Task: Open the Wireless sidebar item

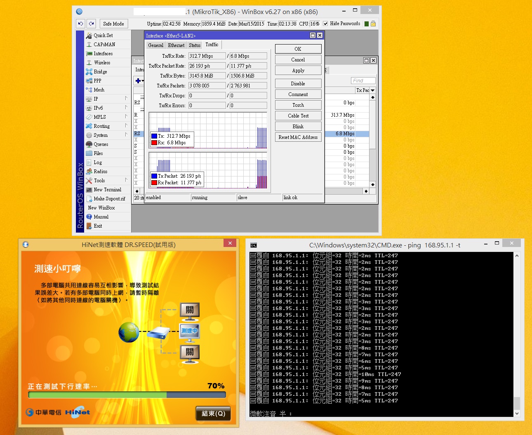Action: click(108, 63)
